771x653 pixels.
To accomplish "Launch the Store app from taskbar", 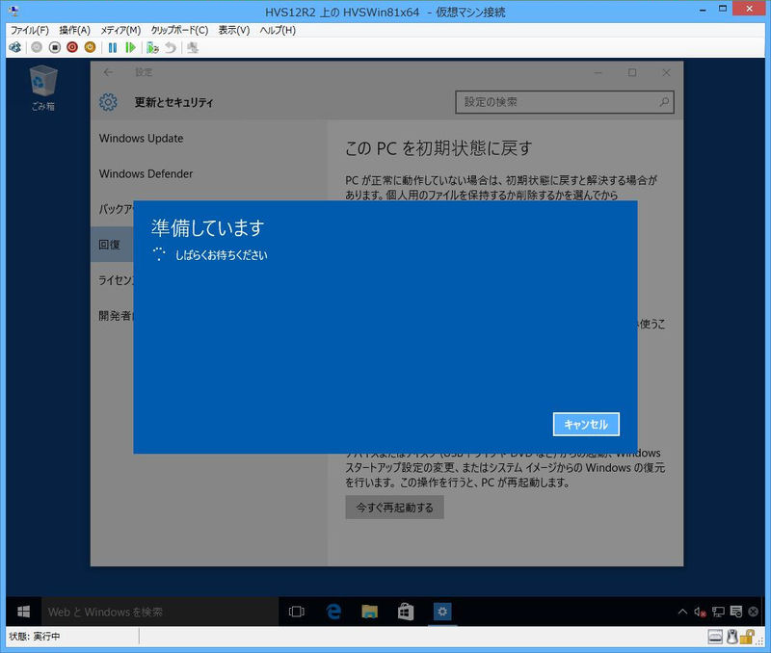I will coord(406,612).
